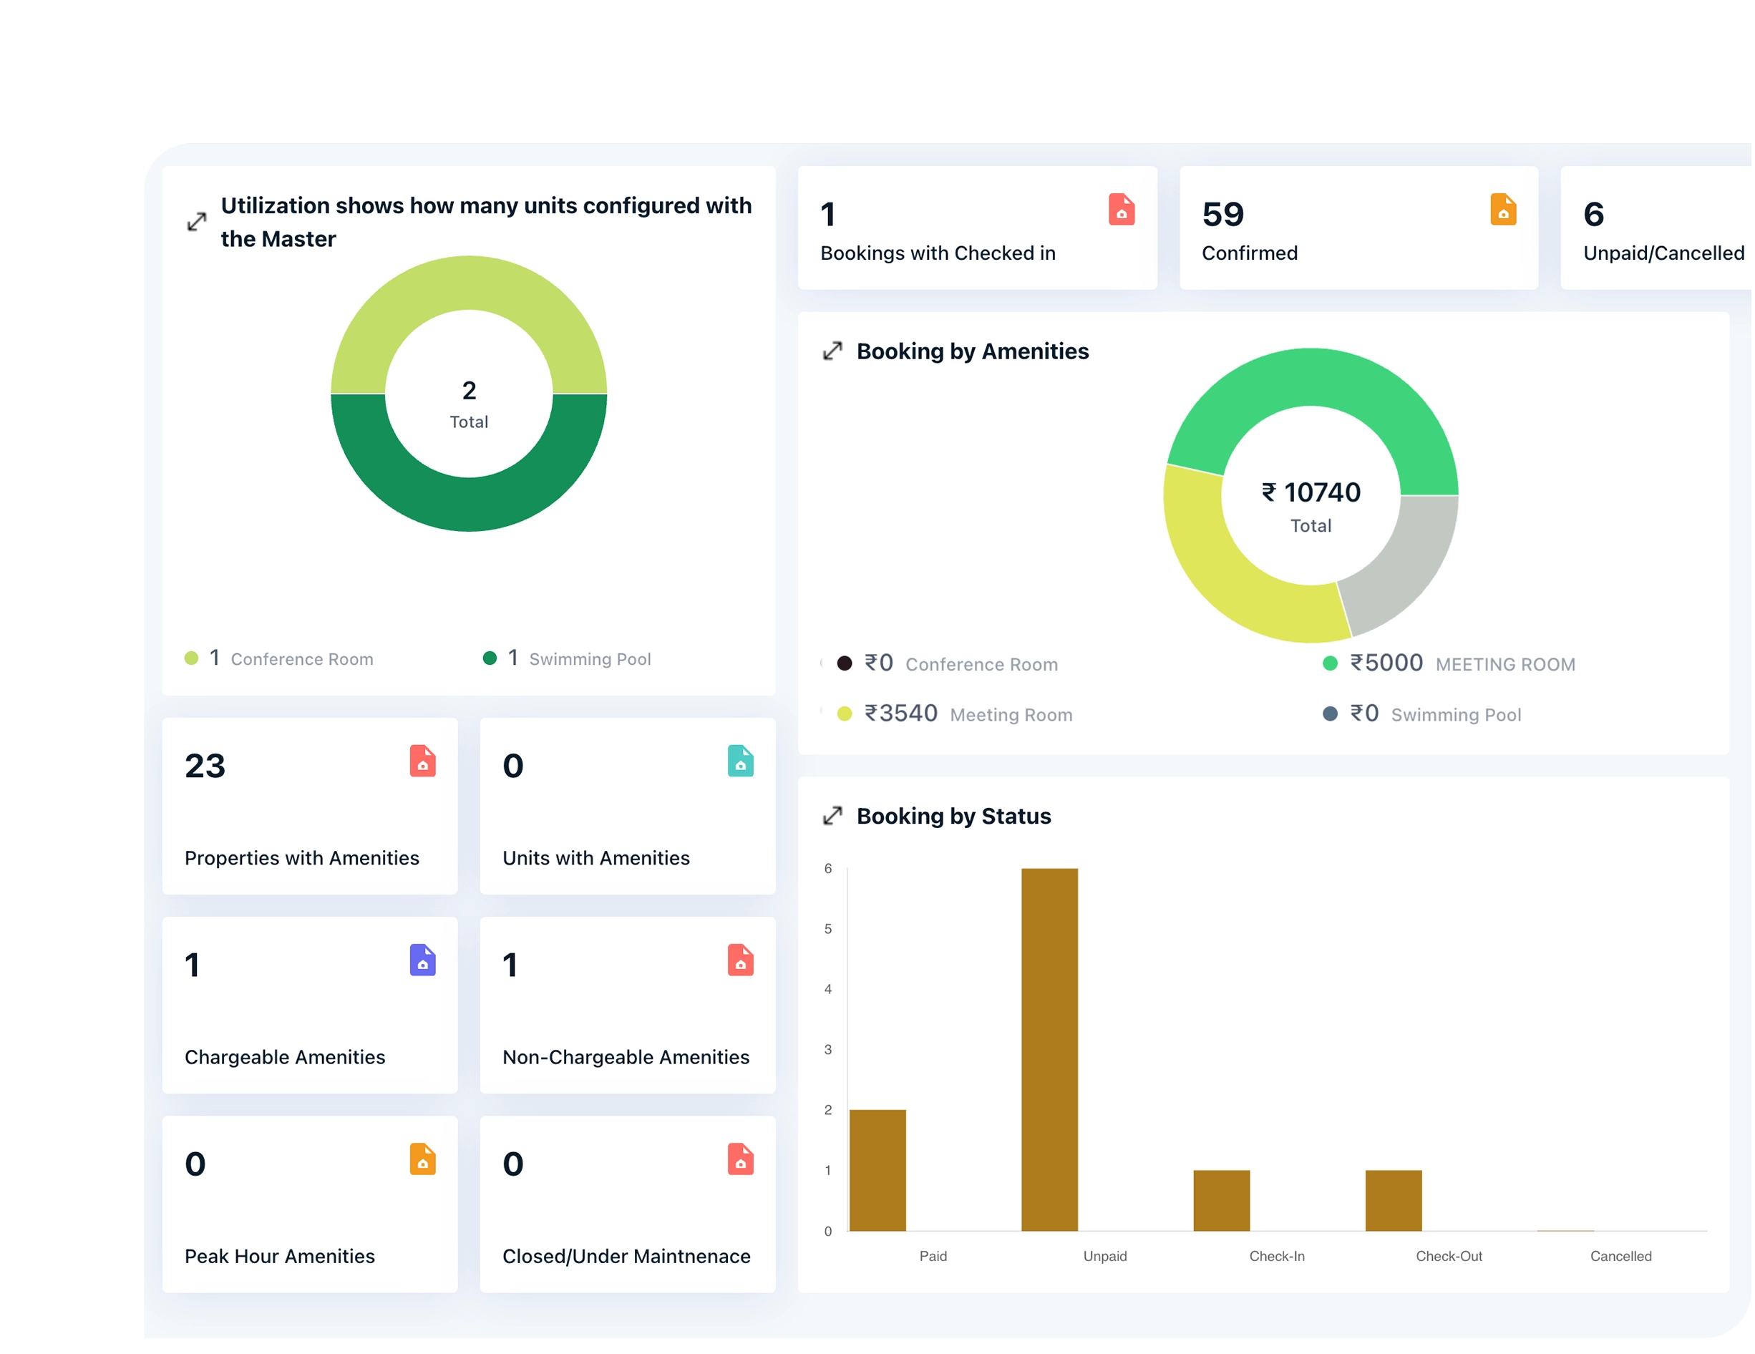Click the purple icon on Chargeable Amenities card
Image resolution: width=1755 pixels, height=1354 pixels.
423,960
